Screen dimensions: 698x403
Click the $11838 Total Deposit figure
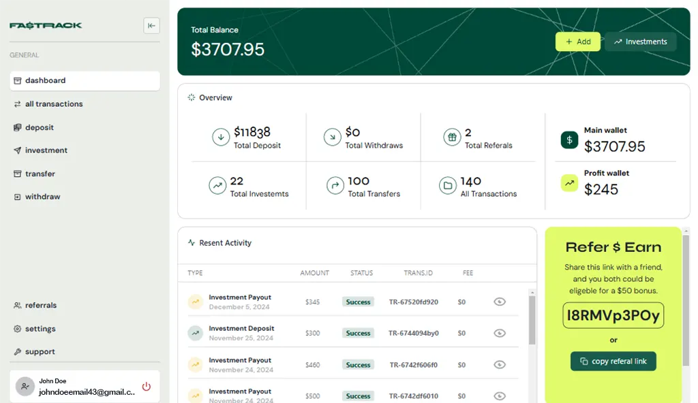click(x=252, y=132)
